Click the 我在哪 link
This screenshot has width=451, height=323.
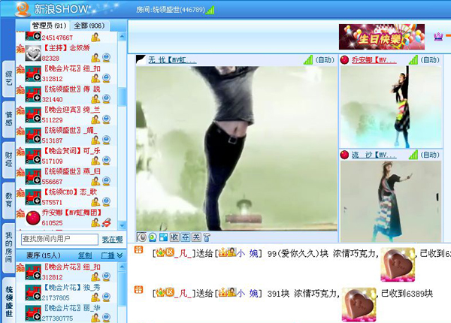click(x=112, y=240)
